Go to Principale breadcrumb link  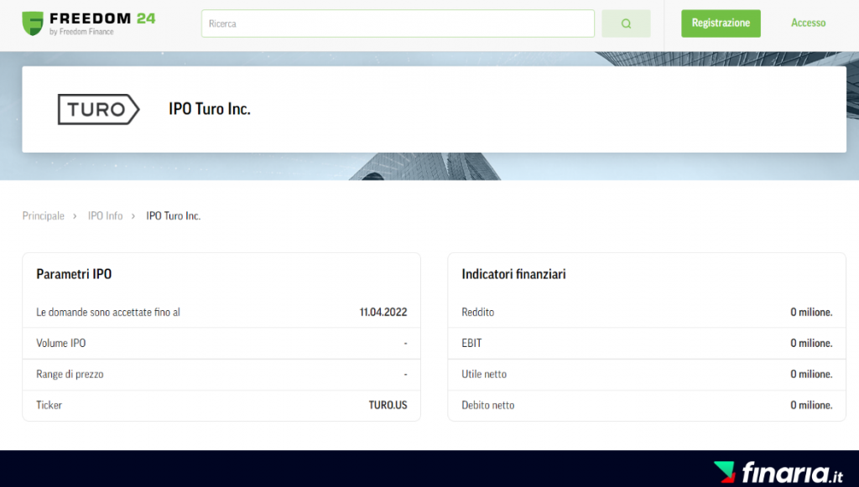(44, 215)
